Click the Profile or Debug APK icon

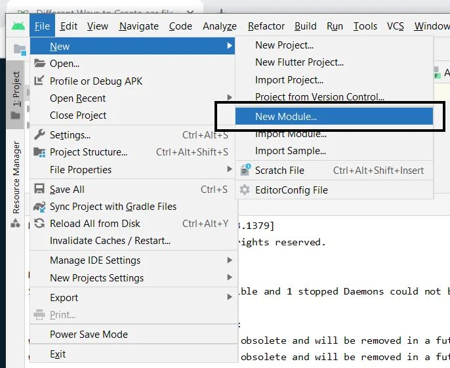click(x=39, y=81)
